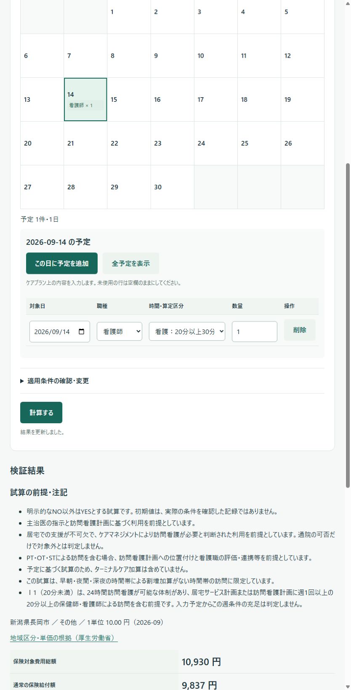Select calendar day 10
The height and width of the screenshot is (690, 351).
point(215,56)
